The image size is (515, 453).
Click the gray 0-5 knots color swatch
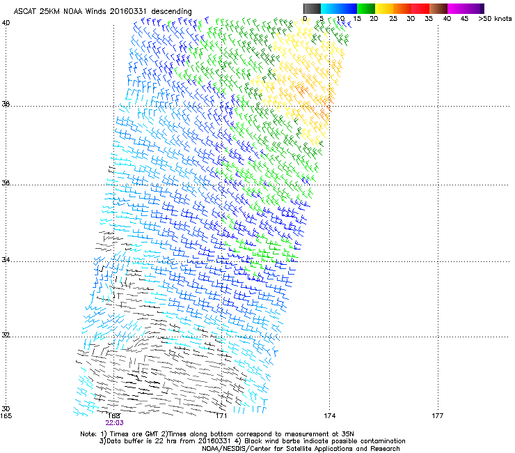tap(312, 8)
